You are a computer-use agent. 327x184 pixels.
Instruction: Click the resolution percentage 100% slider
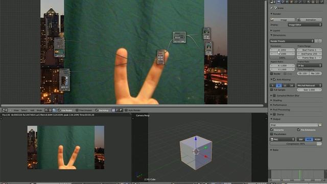282,58
